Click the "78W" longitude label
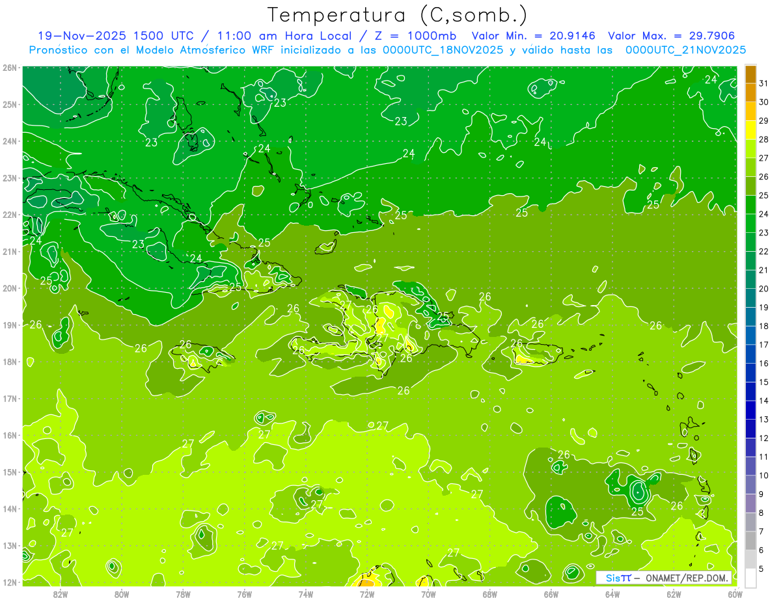The width and height of the screenshot is (781, 603). pos(183,593)
